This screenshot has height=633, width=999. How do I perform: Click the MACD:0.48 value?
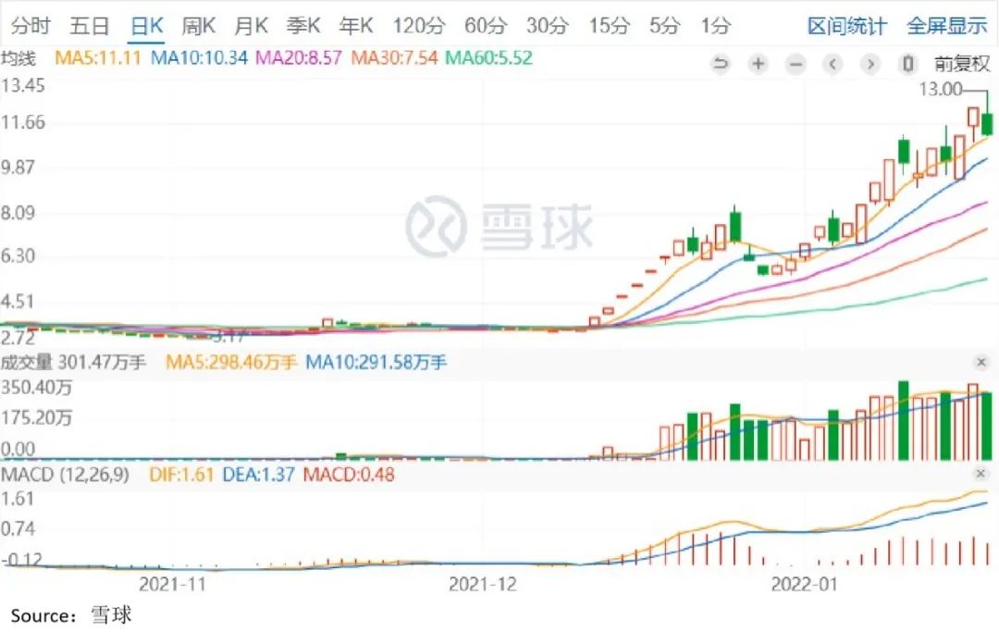pyautogui.click(x=349, y=474)
